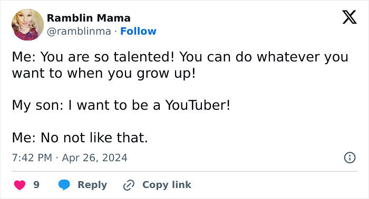The image size is (369, 199).
Task: Click the line "Me: No not like that."
Action: click(x=80, y=138)
